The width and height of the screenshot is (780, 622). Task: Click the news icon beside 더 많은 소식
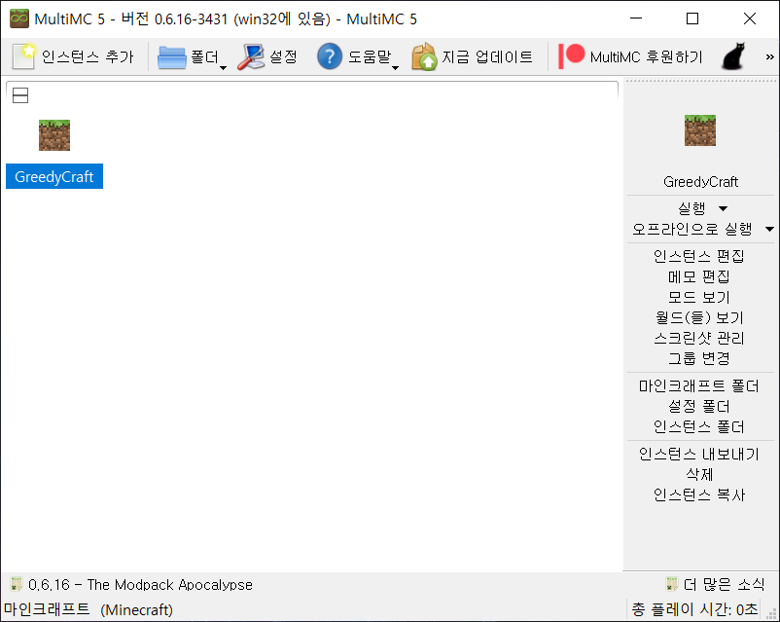672,584
